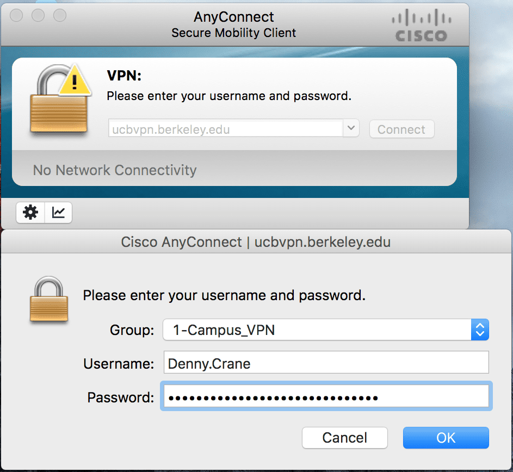This screenshot has height=472, width=513.
Task: Focus the Username field with Denny.Crane
Action: pyautogui.click(x=326, y=362)
